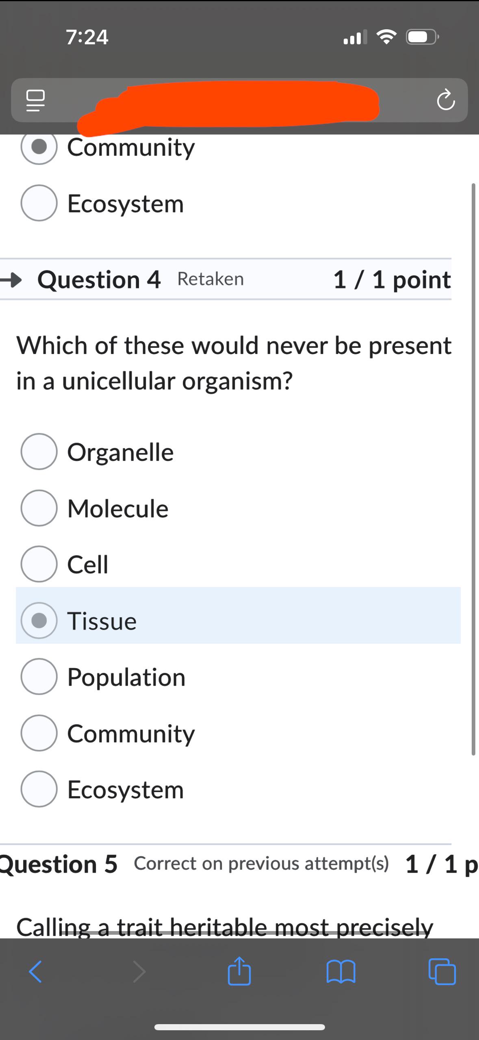
Task: Choose Cell for Question 4
Action: pos(39,564)
